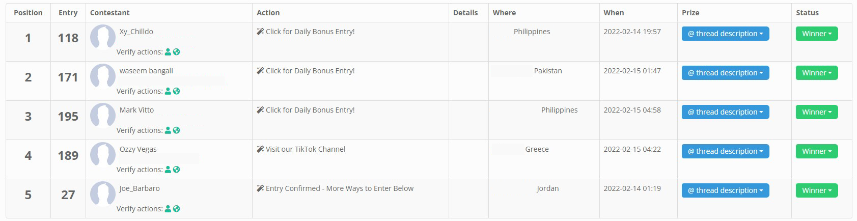Open thread description prize dropdown for Ozzy Vegas

click(725, 151)
